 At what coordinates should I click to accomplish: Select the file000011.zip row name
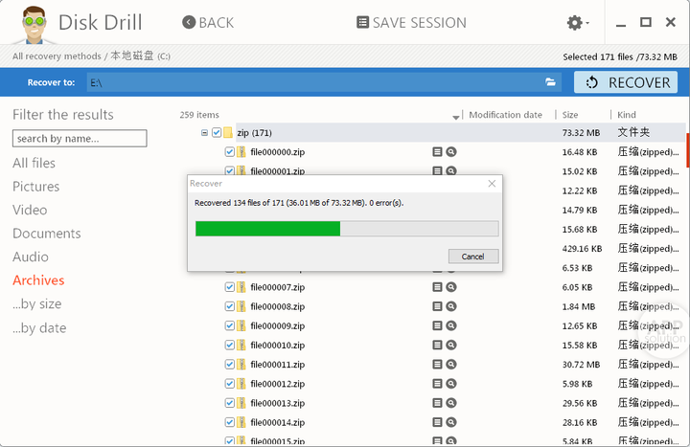(278, 365)
